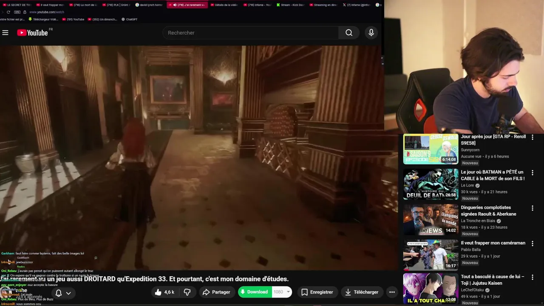The image size is (544, 306).
Task: Open 'Dingueries complotistes' video thumbnail
Action: [431, 220]
